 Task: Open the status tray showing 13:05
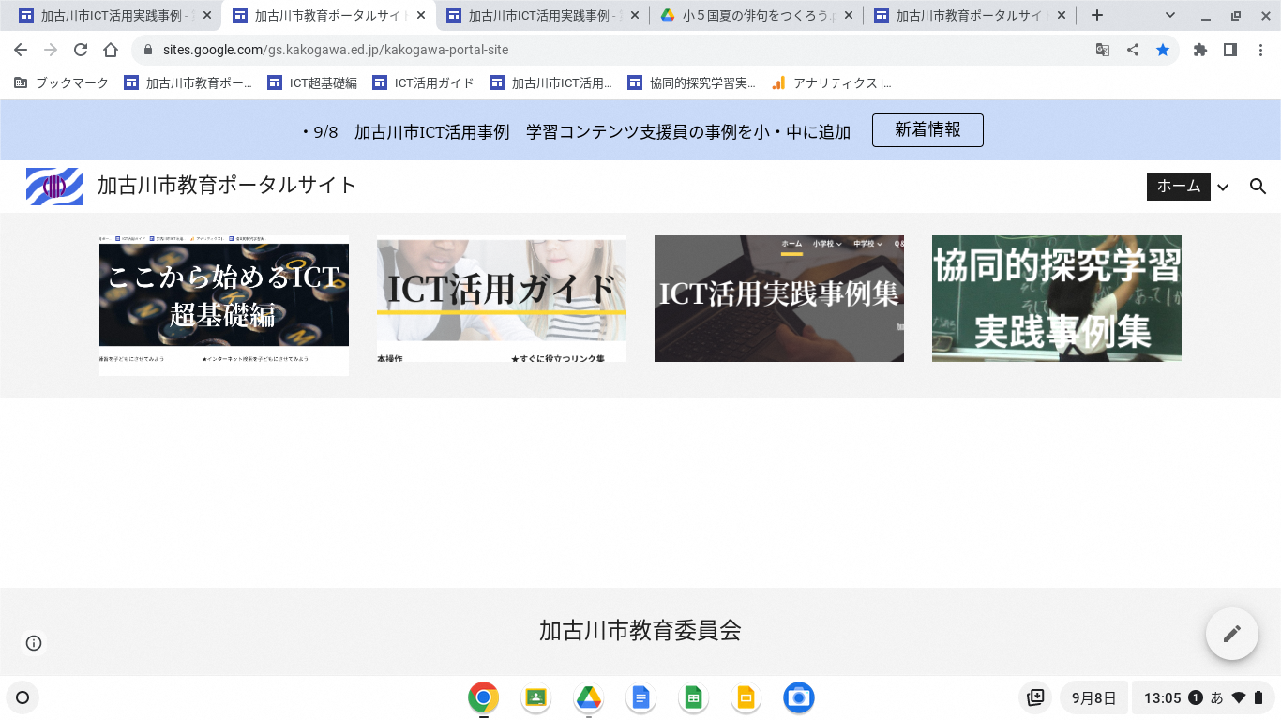[x=1203, y=697]
